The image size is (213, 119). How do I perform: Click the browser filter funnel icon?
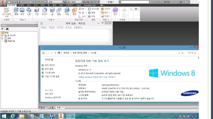coord(2,29)
